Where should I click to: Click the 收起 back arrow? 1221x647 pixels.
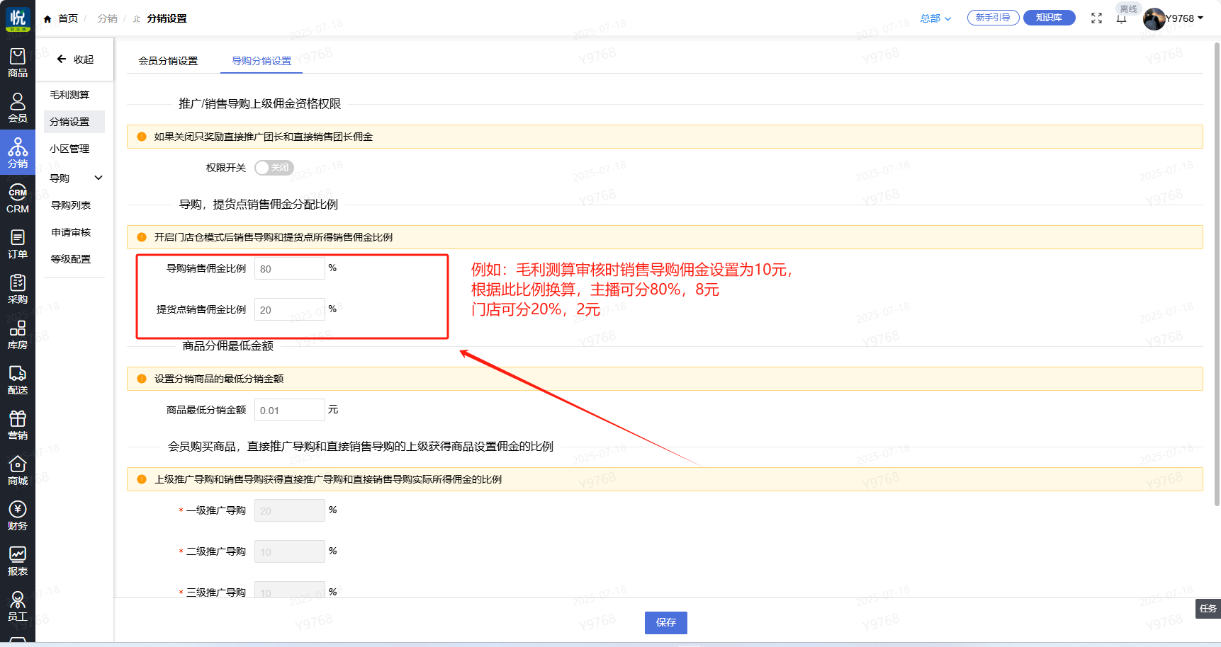pyautogui.click(x=62, y=59)
